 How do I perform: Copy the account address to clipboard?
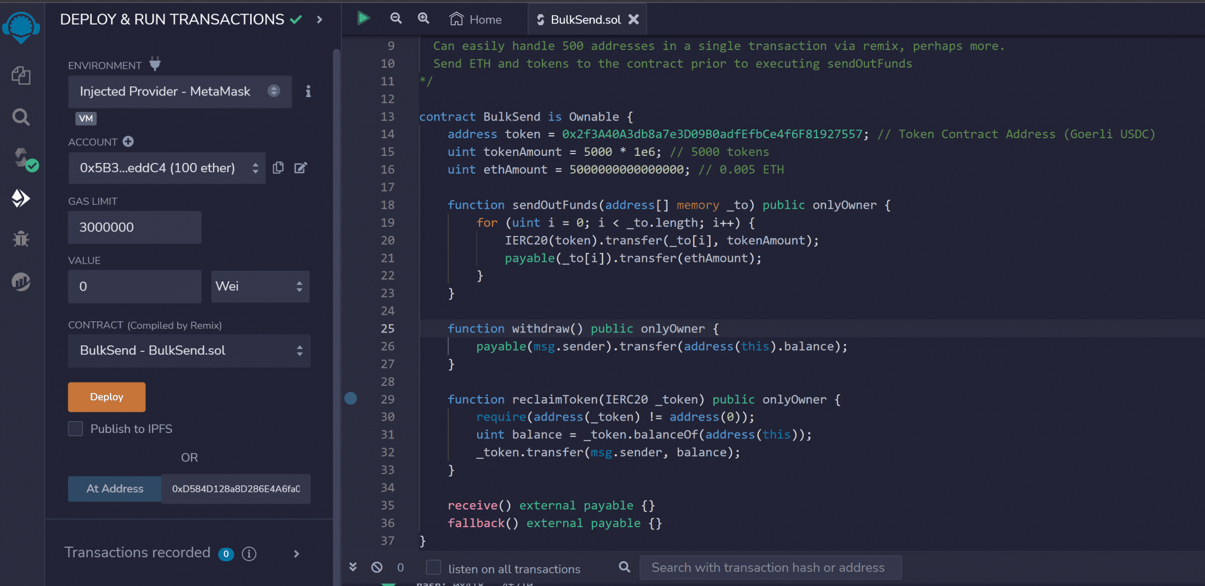click(278, 168)
